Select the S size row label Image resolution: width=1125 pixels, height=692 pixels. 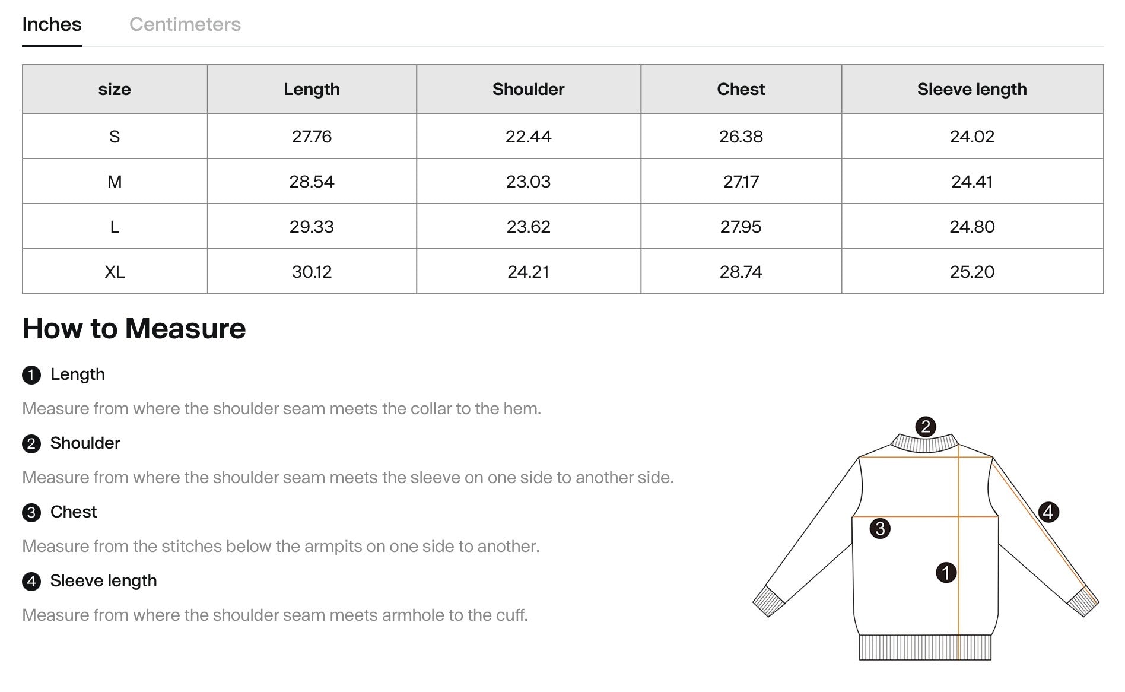coord(115,137)
